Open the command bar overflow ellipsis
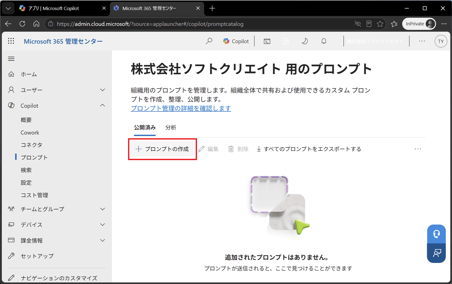Image resolution: width=452 pixels, height=284 pixels. [x=418, y=149]
